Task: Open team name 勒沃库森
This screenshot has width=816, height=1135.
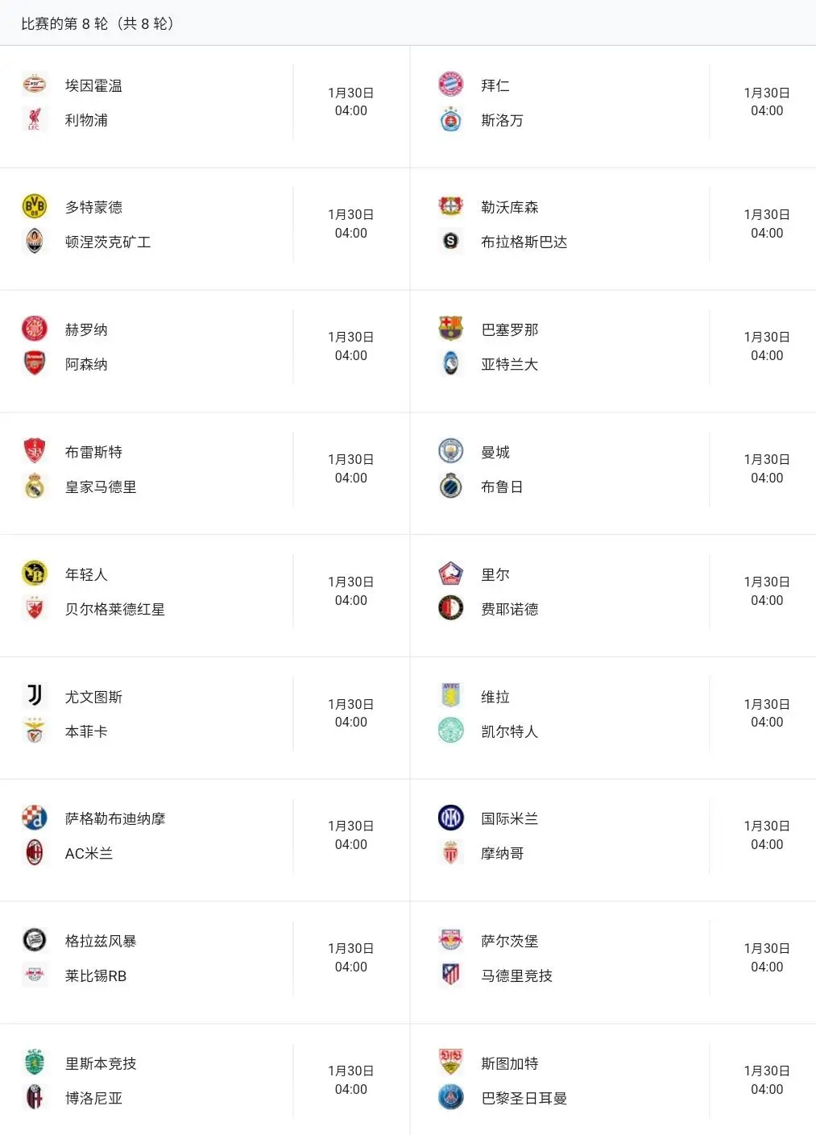Action: (509, 207)
